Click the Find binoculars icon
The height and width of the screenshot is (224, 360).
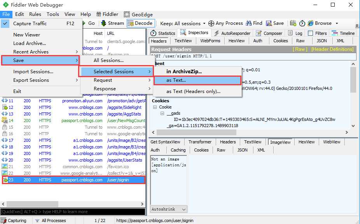[248, 23]
